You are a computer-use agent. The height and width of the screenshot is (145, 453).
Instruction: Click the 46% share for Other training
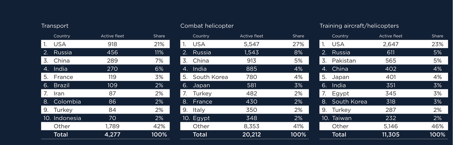point(437,126)
